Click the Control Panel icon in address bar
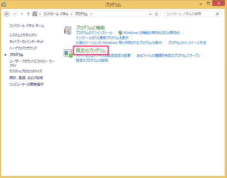This screenshot has width=227, height=178. pos(35,14)
